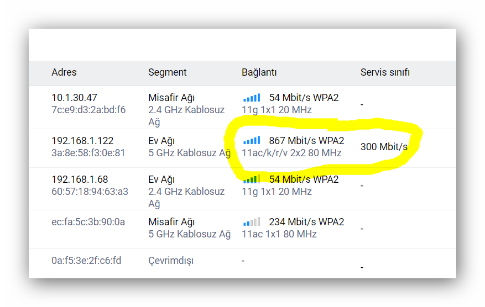Select MAC address ec:fa:5c:3b:90:0a
485x307 pixels.
click(88, 222)
